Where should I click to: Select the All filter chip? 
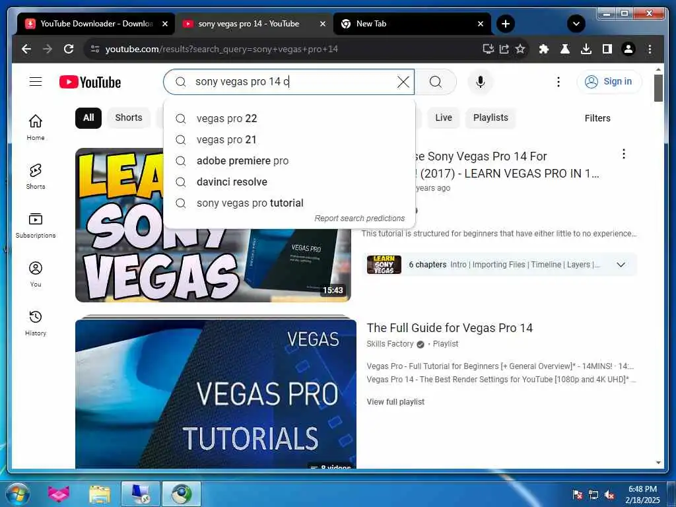(88, 118)
